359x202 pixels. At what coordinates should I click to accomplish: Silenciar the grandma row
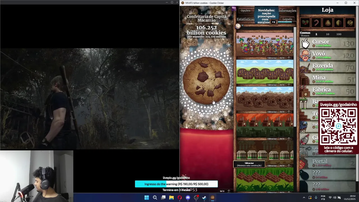point(272,58)
